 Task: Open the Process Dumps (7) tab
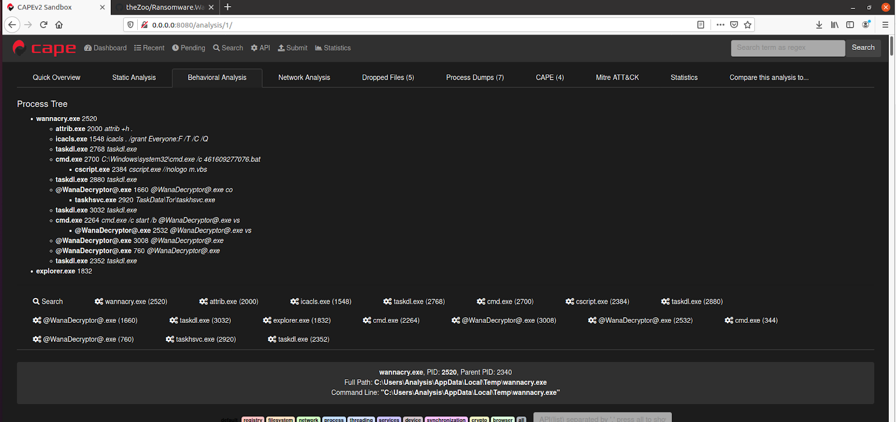(x=475, y=78)
